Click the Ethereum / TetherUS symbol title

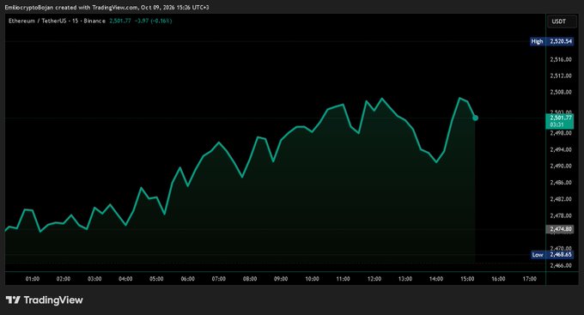coord(57,21)
